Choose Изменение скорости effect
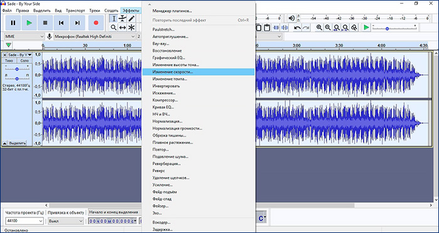 click(x=199, y=72)
